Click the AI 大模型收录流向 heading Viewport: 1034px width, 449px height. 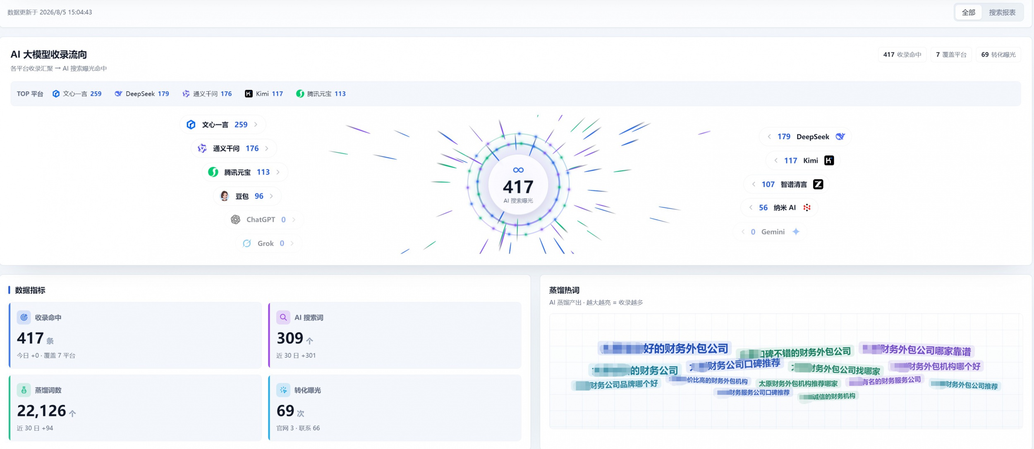49,55
